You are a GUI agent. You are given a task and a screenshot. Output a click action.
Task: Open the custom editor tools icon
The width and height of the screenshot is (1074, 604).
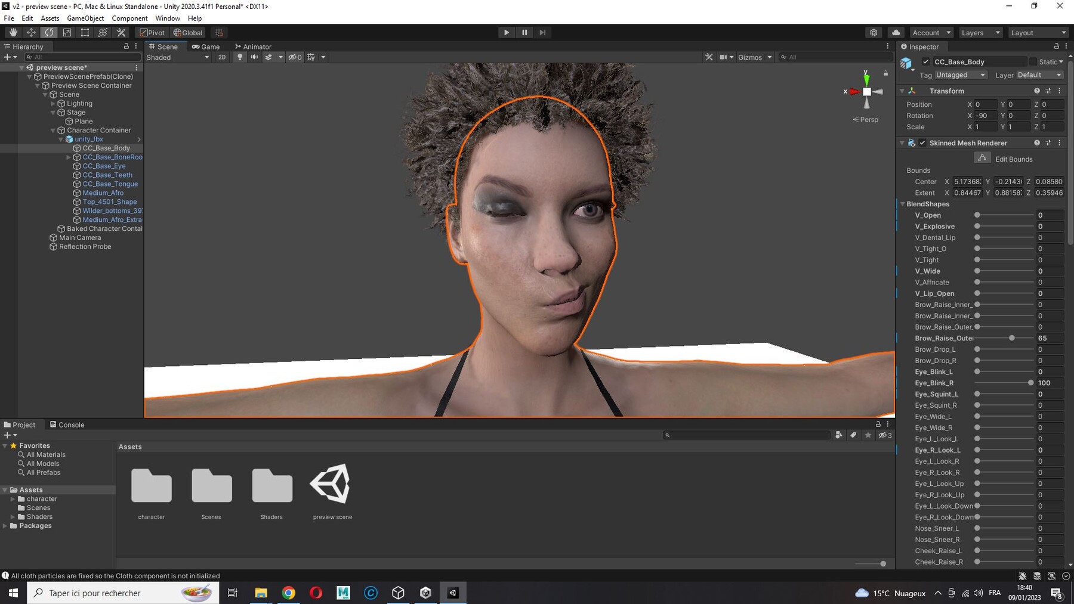point(121,33)
